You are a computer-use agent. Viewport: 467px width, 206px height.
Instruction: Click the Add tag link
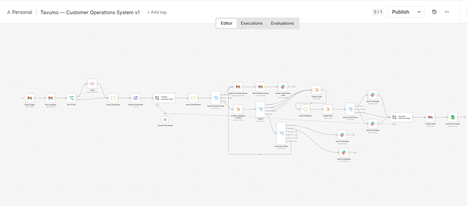(157, 12)
